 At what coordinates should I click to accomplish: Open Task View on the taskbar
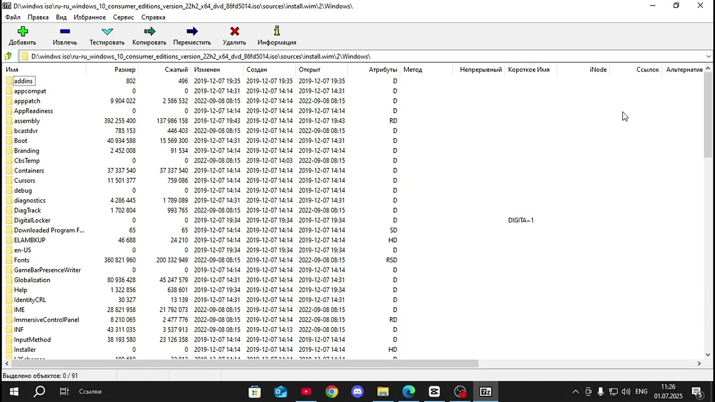point(64,391)
